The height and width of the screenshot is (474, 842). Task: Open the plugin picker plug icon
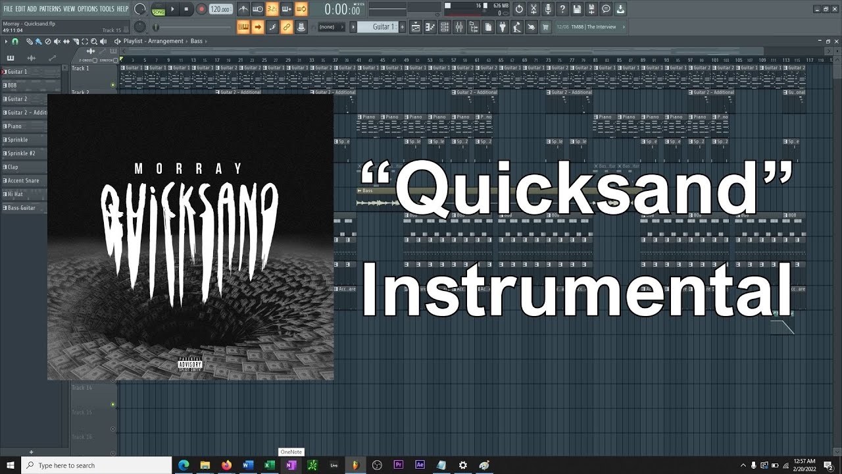(x=503, y=27)
